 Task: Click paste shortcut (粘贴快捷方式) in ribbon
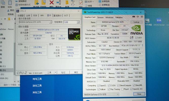coord(23,5)
